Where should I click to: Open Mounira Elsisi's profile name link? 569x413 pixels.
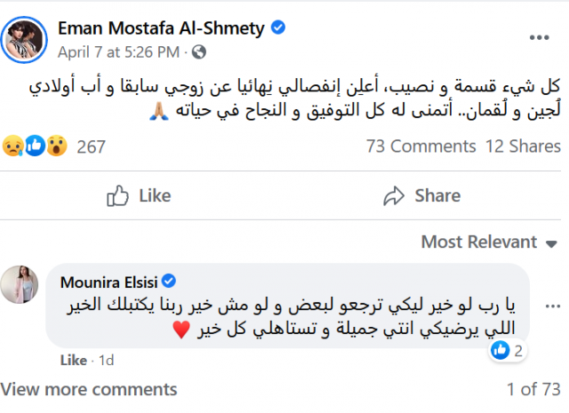[x=107, y=282]
